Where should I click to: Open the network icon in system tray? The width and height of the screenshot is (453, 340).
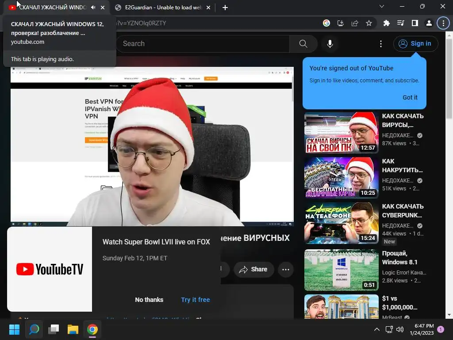pyautogui.click(x=389, y=329)
